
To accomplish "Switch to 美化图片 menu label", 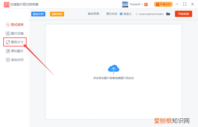I will (x=17, y=51).
